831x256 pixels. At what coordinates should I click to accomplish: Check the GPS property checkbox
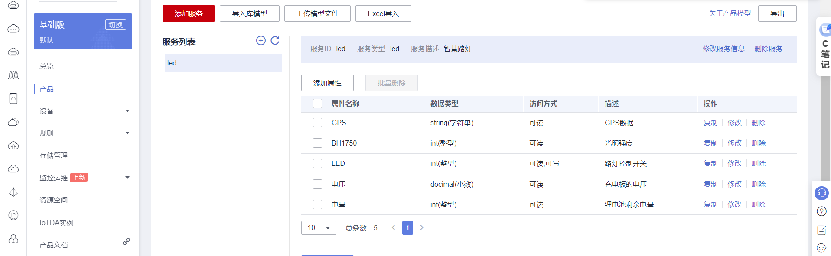click(318, 123)
